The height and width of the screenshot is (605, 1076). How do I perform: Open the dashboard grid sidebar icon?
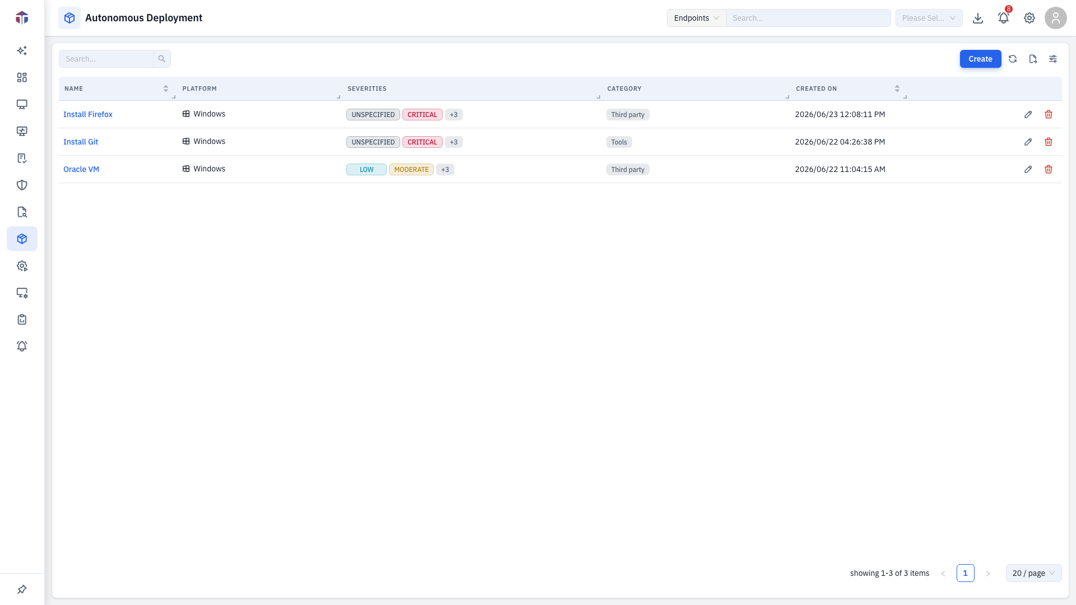22,77
